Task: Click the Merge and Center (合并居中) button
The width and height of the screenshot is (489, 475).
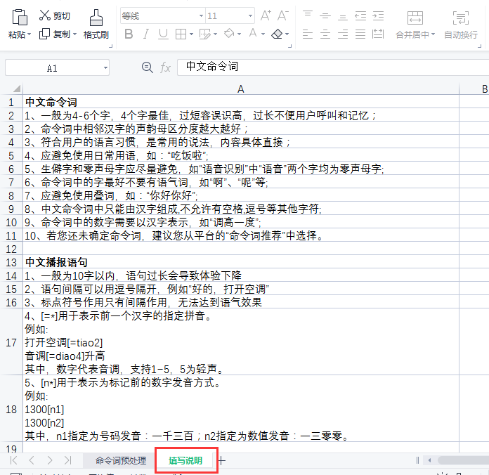Action: (x=415, y=23)
